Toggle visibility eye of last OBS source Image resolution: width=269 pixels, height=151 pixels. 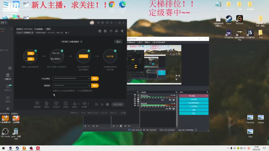point(135,105)
